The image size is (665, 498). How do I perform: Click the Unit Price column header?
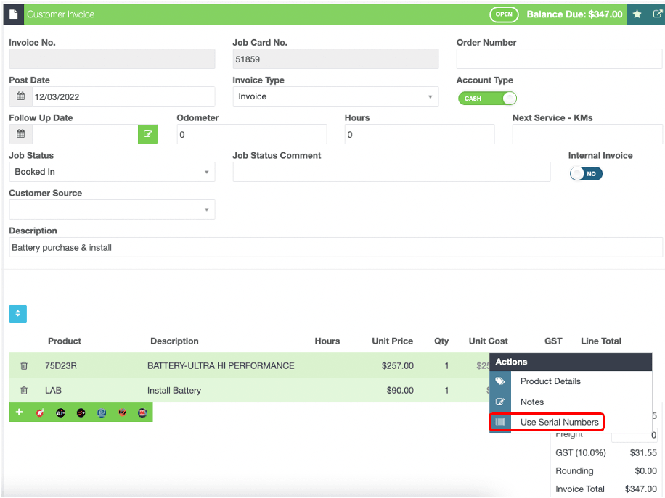392,341
